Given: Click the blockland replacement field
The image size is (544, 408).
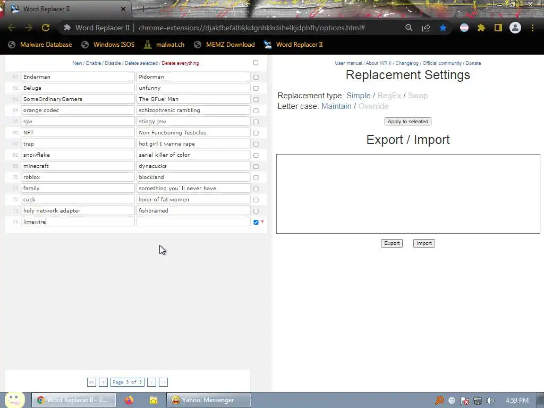Looking at the screenshot, I should (193, 177).
